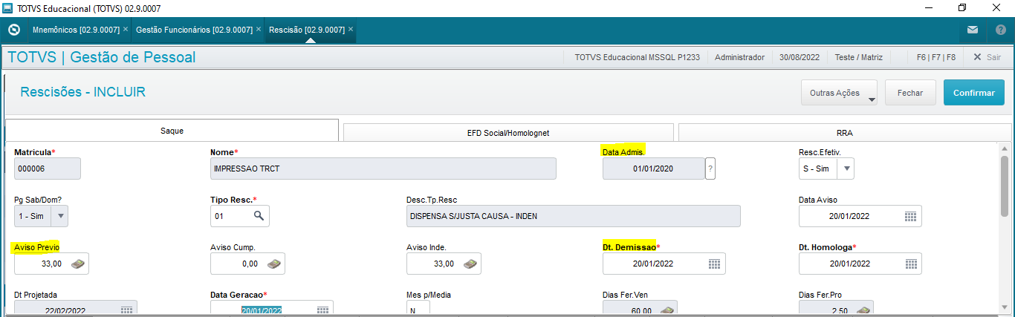The width and height of the screenshot is (1015, 317).
Task: Open the help question mark icon
Action: 1000,30
